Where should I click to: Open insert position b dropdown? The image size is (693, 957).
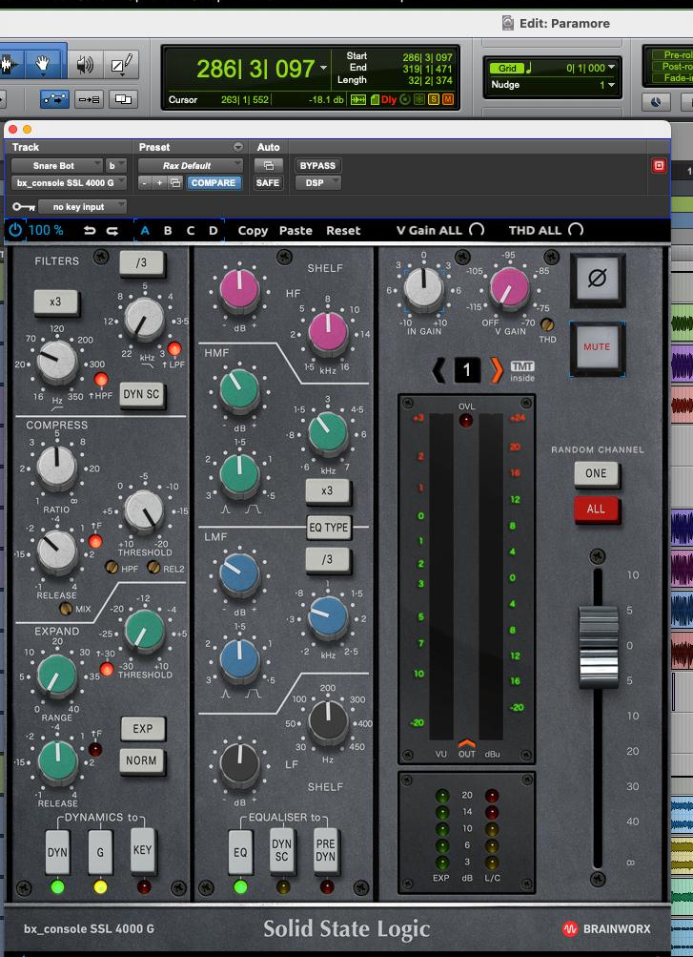115,165
